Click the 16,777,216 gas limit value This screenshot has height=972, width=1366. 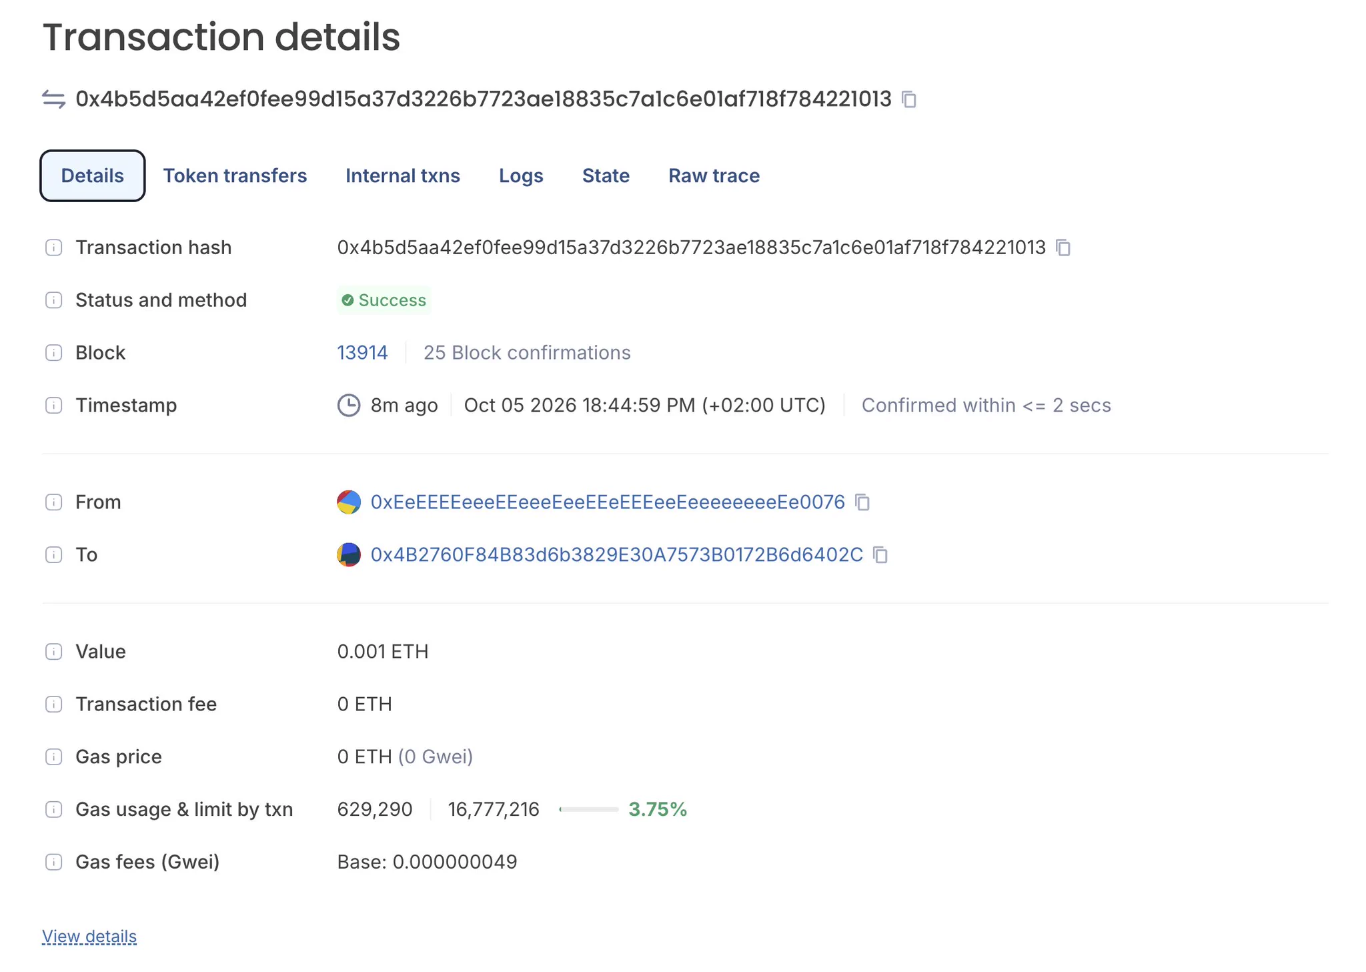(494, 809)
